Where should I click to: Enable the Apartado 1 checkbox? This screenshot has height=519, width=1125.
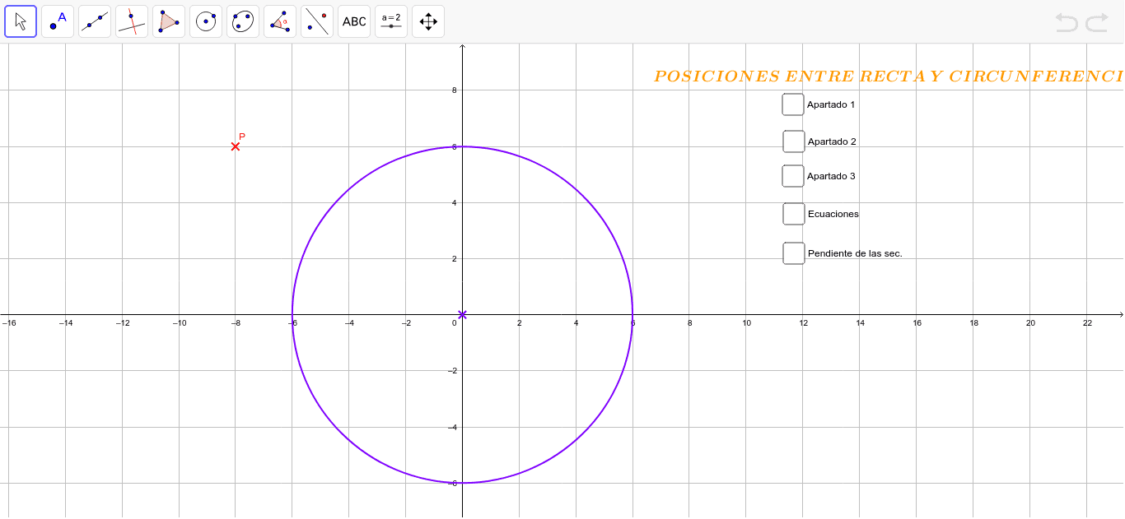(x=793, y=104)
